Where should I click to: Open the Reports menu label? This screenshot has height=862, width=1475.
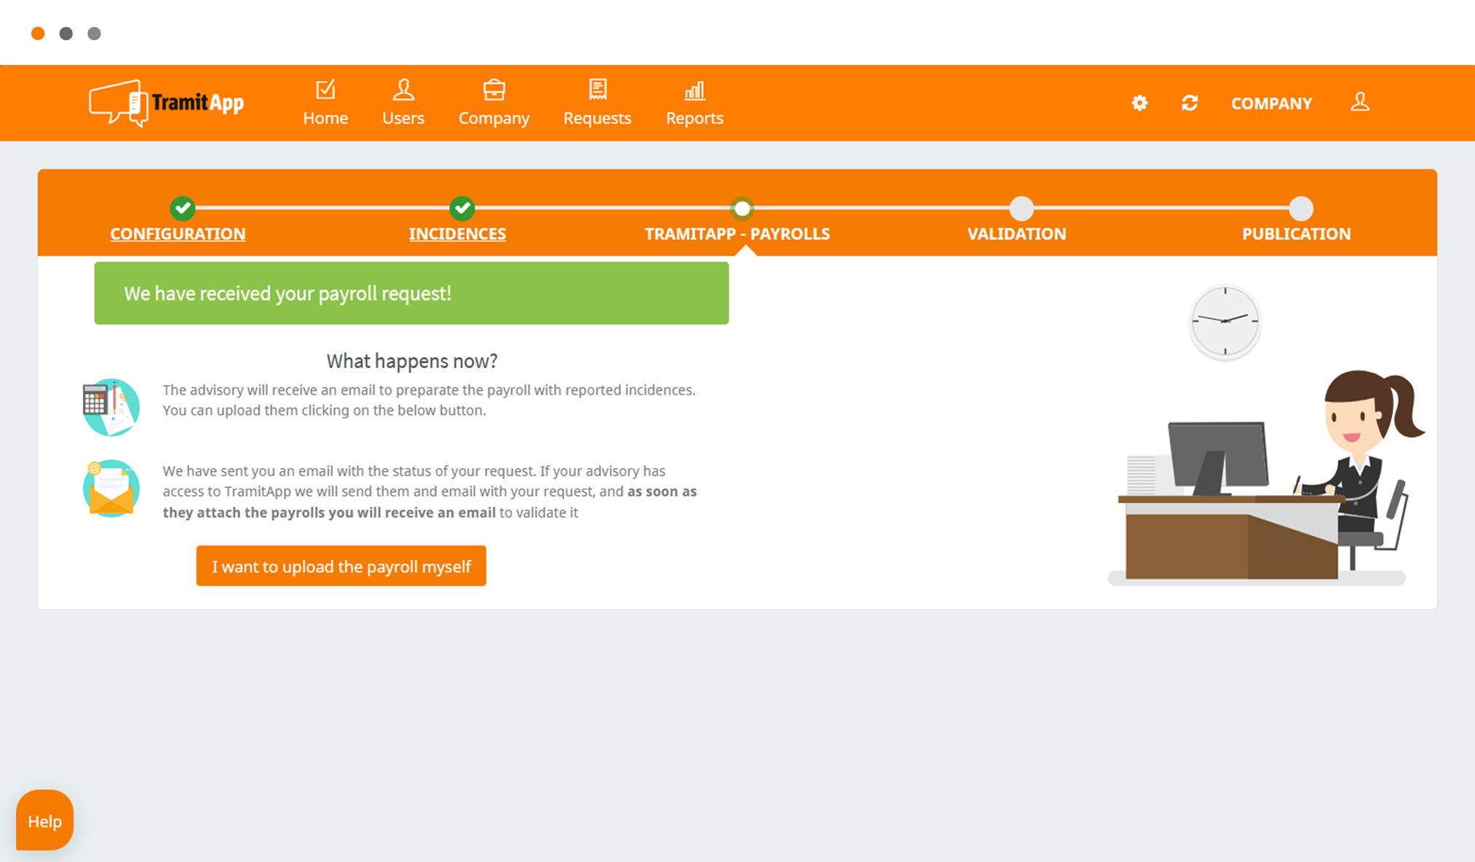tap(694, 118)
